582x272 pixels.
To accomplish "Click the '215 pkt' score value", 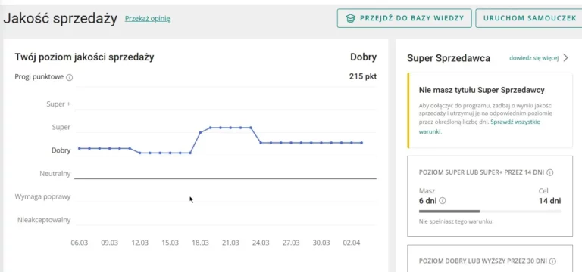I will (x=363, y=76).
